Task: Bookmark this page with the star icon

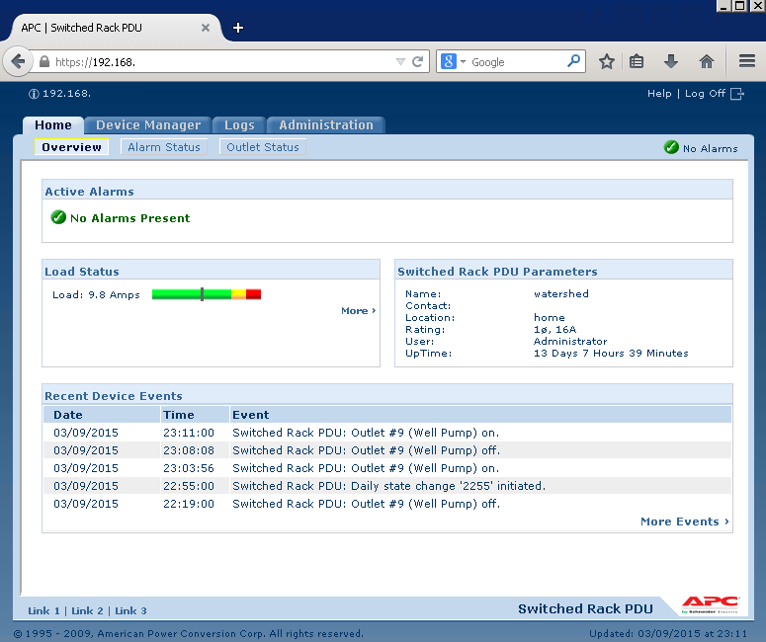Action: pos(606,61)
